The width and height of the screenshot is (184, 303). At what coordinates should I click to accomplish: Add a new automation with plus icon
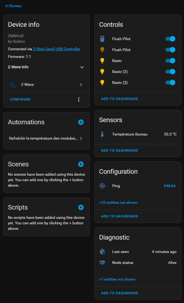[81, 122]
